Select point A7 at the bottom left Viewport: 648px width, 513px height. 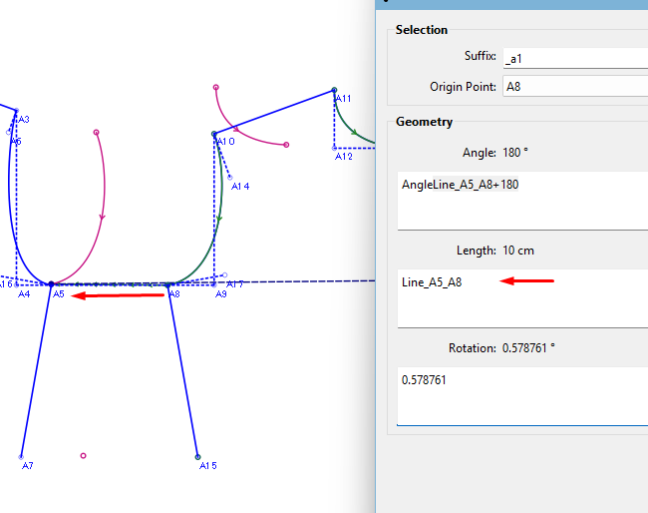coord(22,457)
